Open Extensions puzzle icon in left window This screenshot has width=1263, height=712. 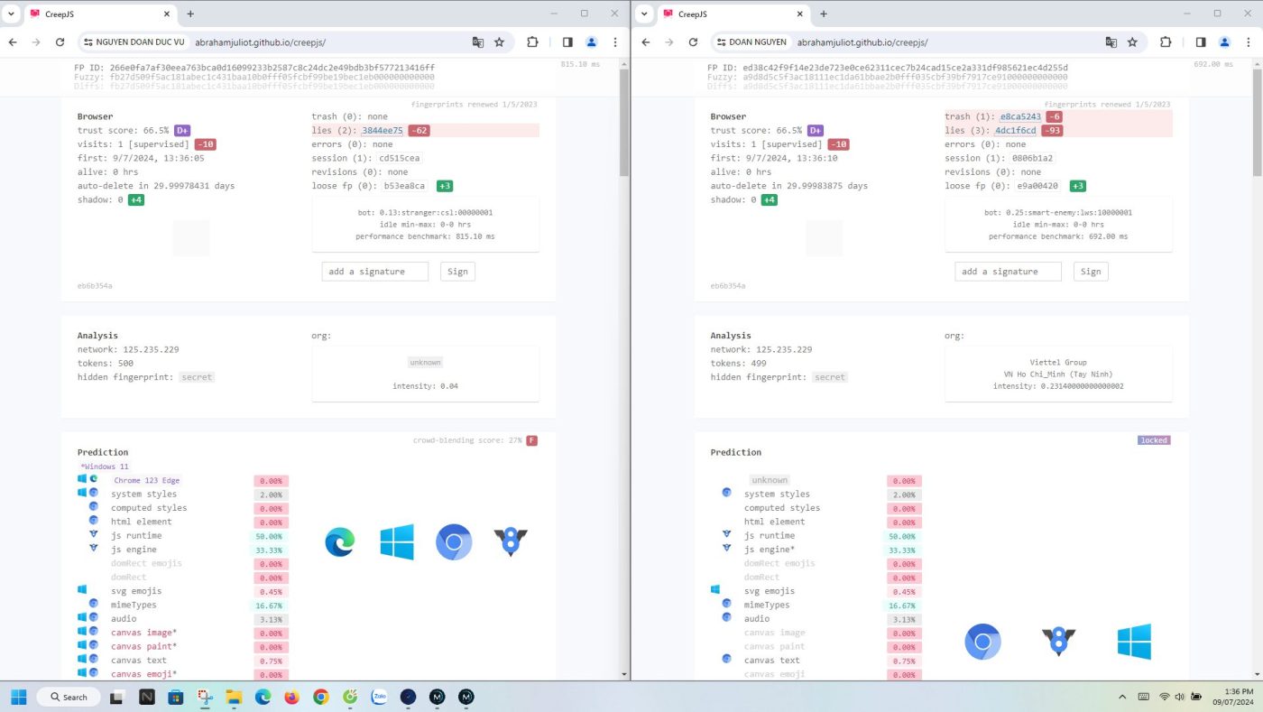(x=532, y=42)
